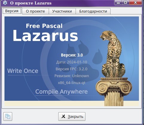Click the Lazarus logo title text
This screenshot has width=144, height=125.
click(x=45, y=36)
